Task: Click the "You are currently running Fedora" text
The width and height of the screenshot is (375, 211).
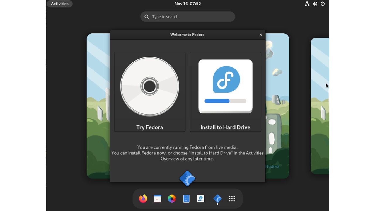Action: pos(187,147)
